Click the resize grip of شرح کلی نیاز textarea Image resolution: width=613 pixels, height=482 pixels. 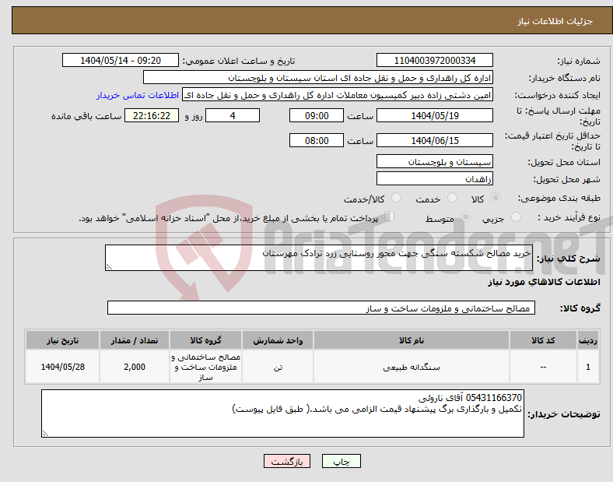[x=109, y=267]
